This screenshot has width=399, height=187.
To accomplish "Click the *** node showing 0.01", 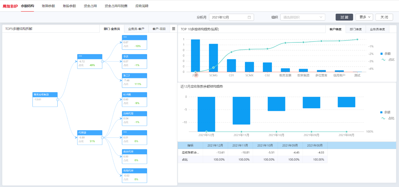I will 134,137.
